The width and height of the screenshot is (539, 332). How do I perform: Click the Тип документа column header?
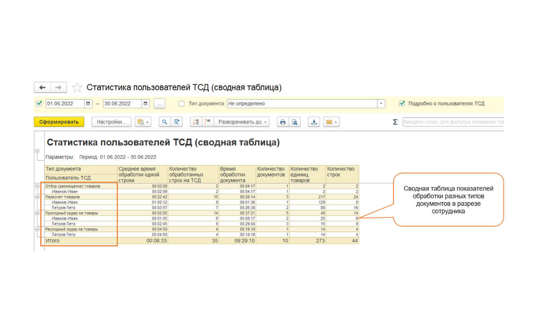pos(81,169)
